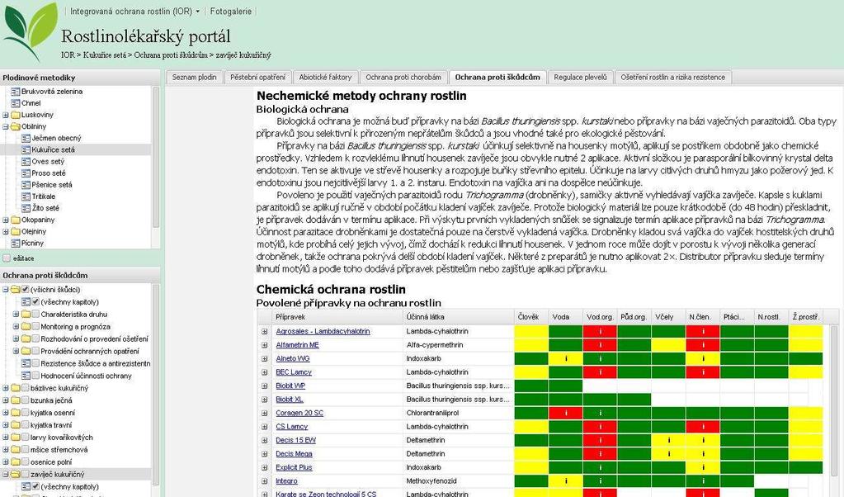Collapse the Obilniny tree node
This screenshot has height=497, width=844.
(6, 126)
